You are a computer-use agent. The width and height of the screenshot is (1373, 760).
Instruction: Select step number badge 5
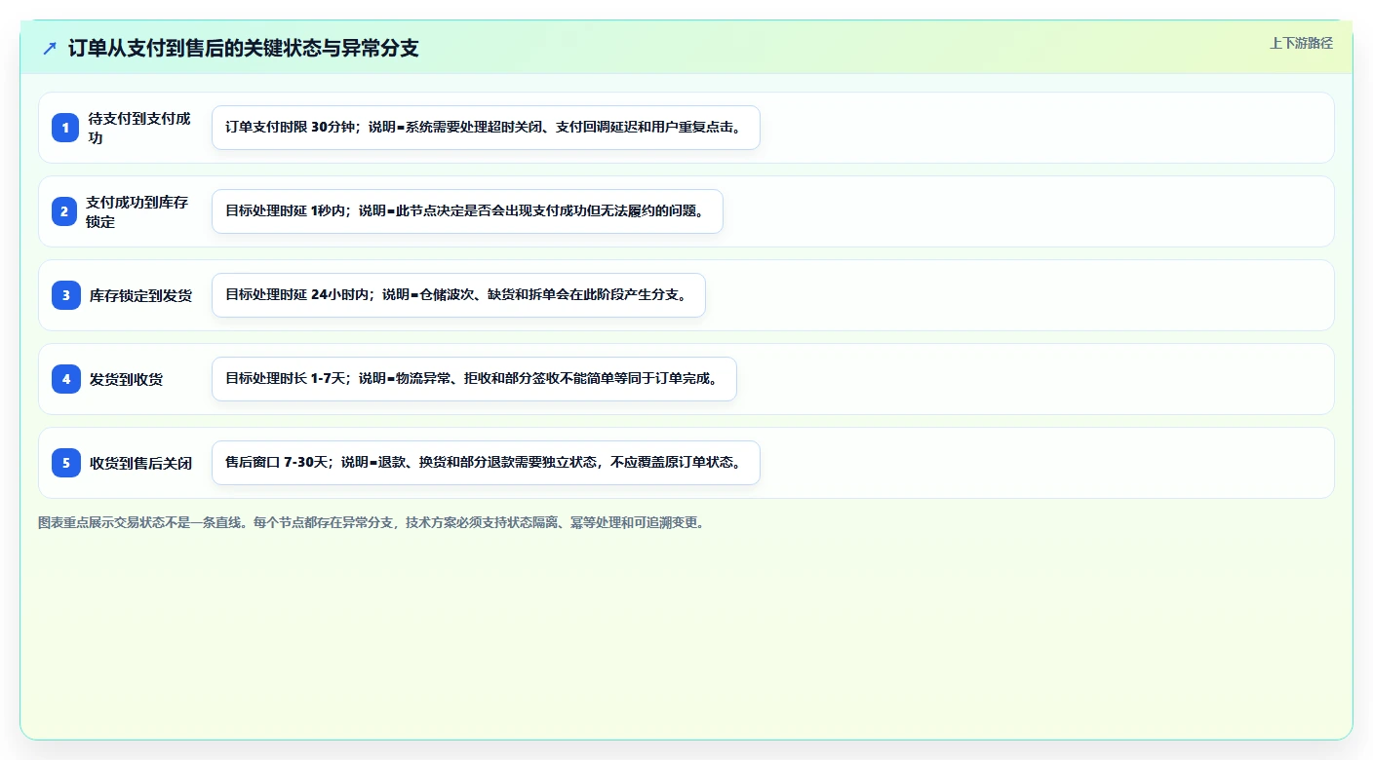65,463
